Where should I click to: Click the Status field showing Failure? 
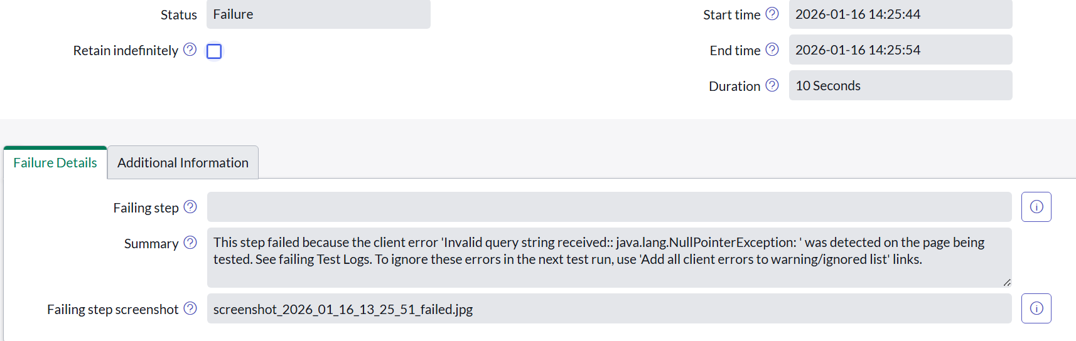(318, 14)
